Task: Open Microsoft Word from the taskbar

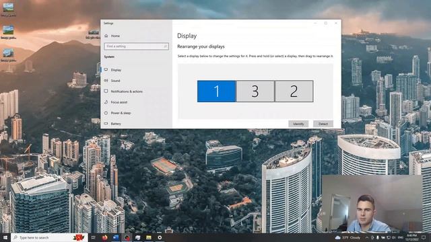Action: click(116, 237)
